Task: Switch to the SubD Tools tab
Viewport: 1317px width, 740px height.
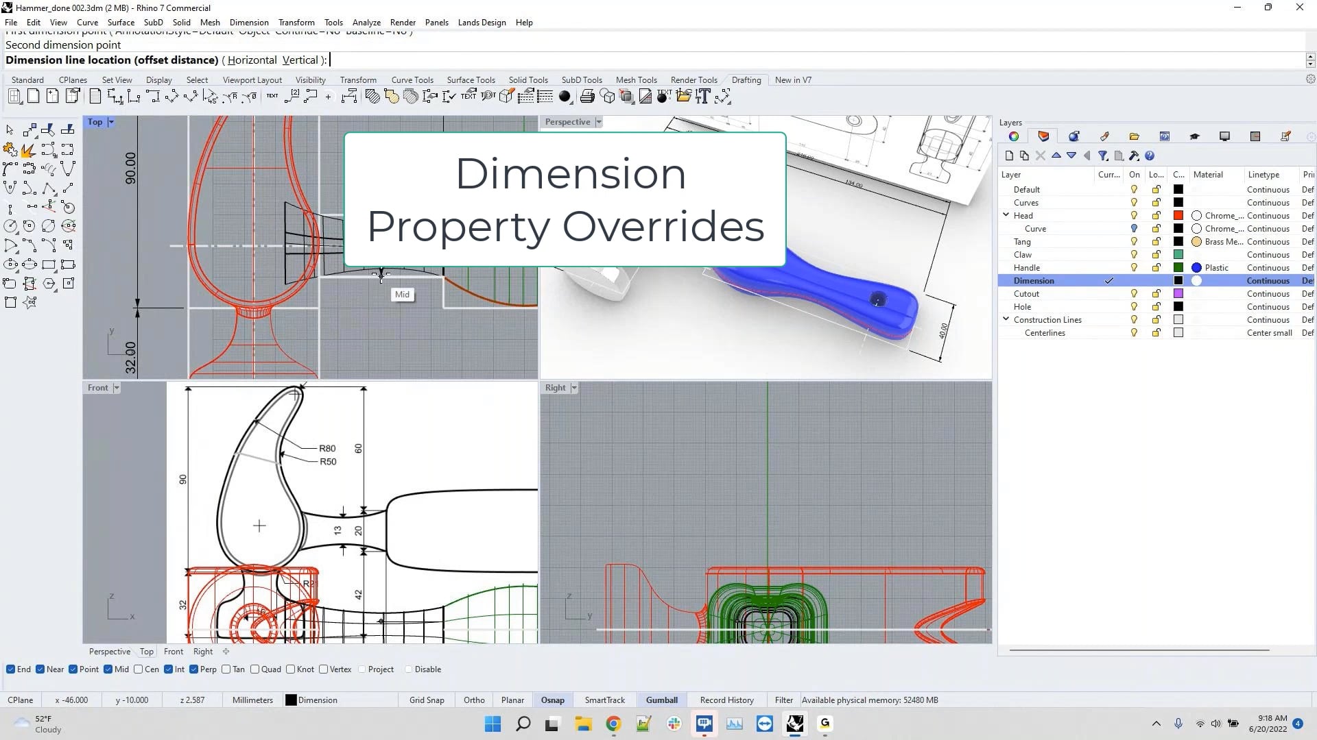Action: (x=582, y=79)
